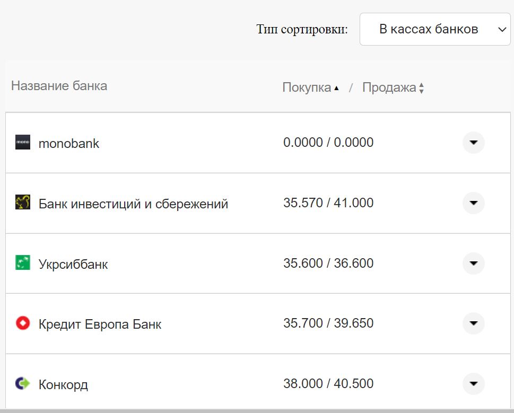Expand the Конкорд row details
514x413 pixels.
[473, 384]
